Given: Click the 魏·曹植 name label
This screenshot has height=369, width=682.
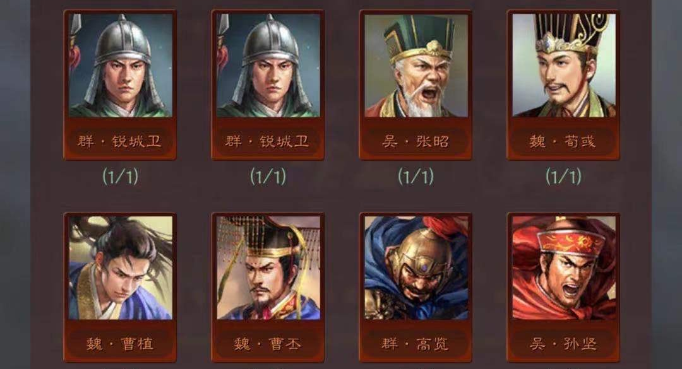Looking at the screenshot, I should coord(121,344).
